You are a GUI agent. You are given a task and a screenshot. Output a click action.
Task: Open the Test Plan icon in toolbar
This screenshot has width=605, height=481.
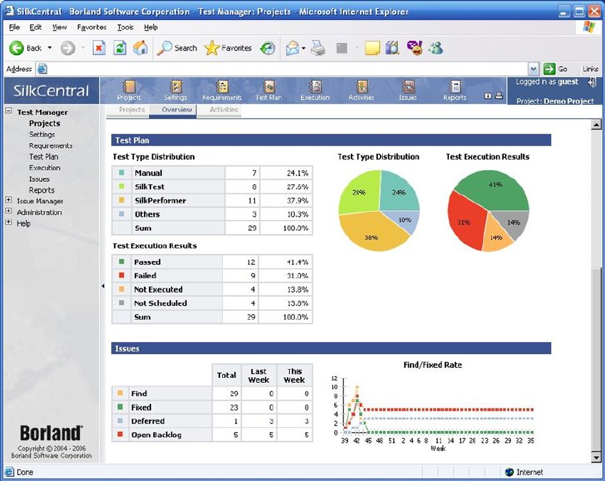(268, 91)
